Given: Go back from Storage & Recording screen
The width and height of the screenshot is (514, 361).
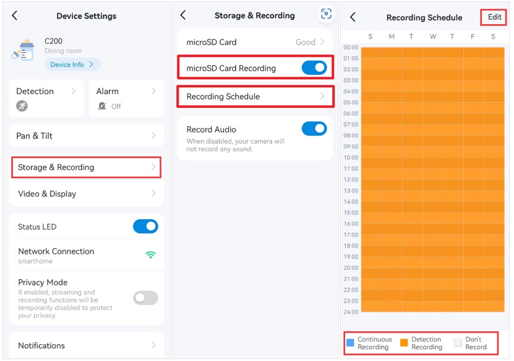Looking at the screenshot, I should [183, 15].
